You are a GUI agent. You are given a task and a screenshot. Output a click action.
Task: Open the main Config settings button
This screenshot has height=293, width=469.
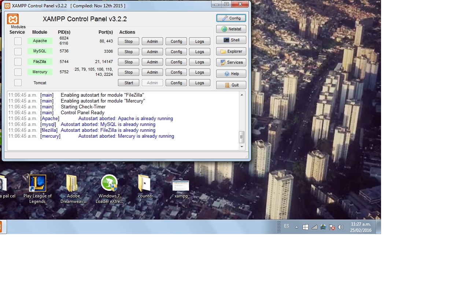pos(231,18)
